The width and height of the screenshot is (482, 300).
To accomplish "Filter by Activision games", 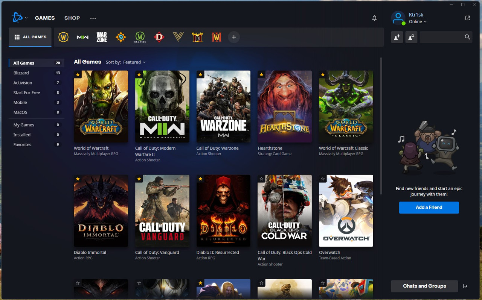I will click(37, 83).
